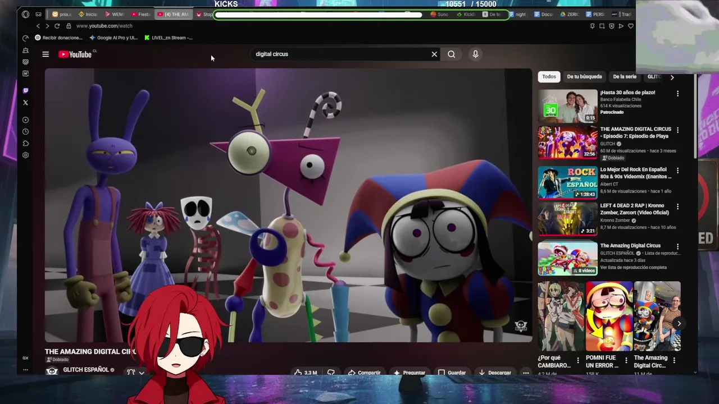
Task: Open options for Banco Falabella ad
Action: (677, 94)
